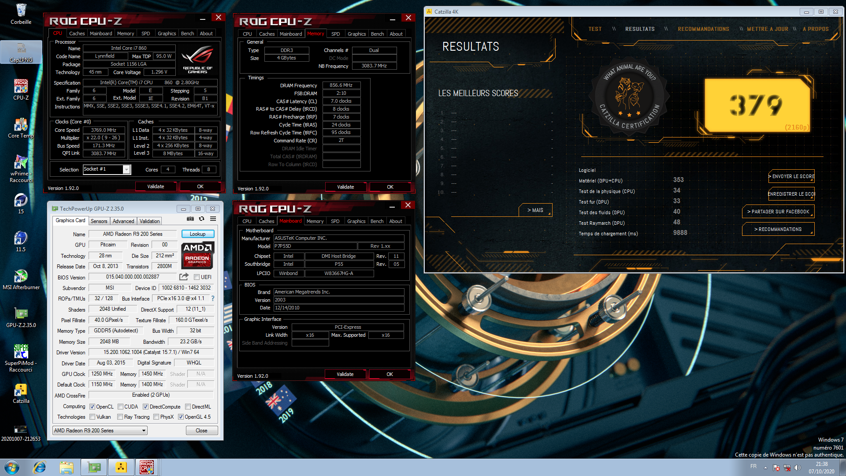
Task: Click the FR language indicator in taskbar
Action: (x=753, y=466)
